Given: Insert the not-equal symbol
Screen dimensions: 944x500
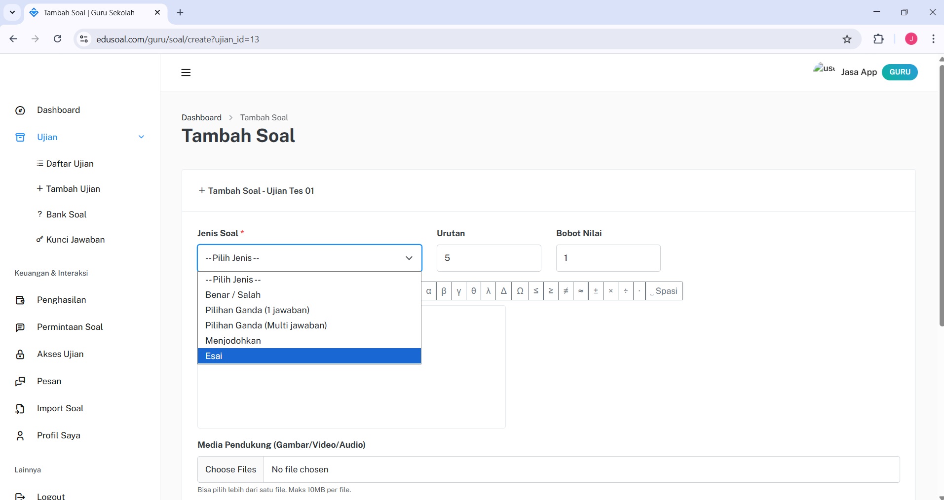Looking at the screenshot, I should [x=566, y=291].
